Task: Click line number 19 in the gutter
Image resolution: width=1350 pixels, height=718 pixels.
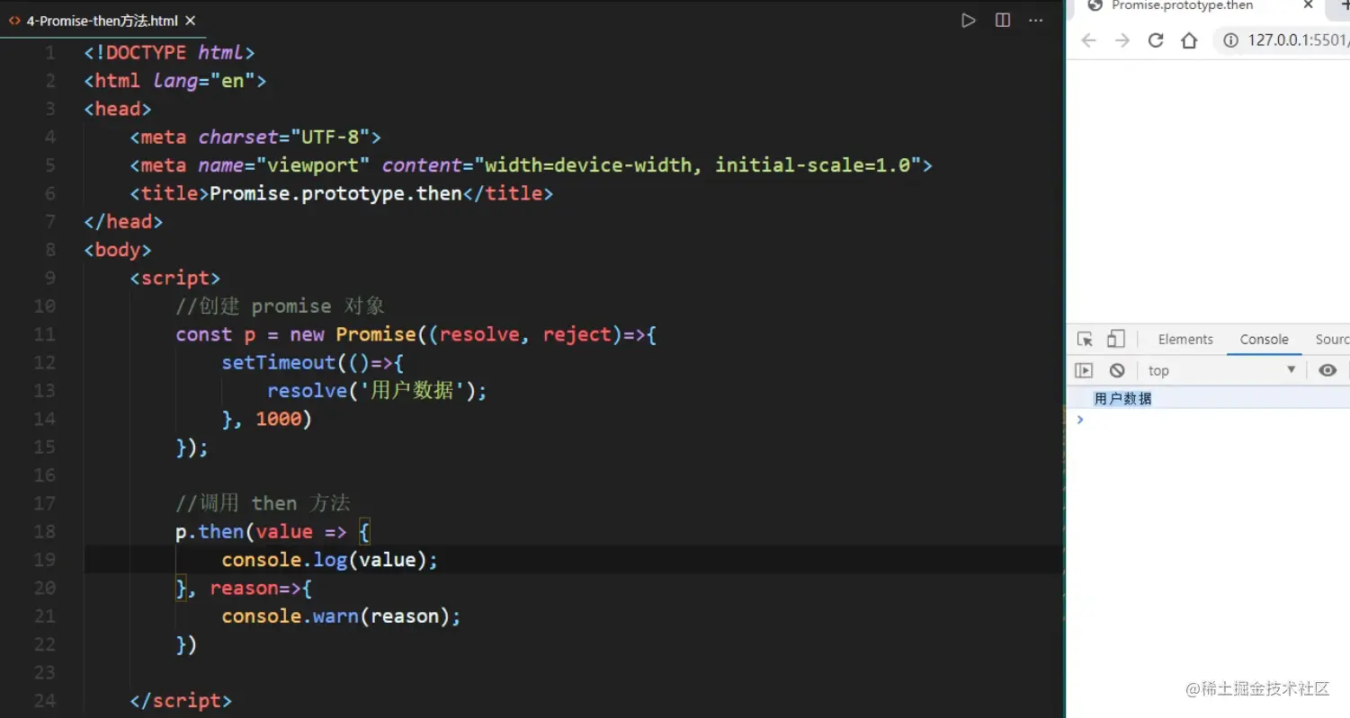Action: point(44,560)
